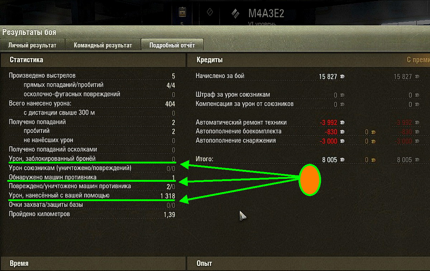Expand the Опыт section header

tap(309, 263)
